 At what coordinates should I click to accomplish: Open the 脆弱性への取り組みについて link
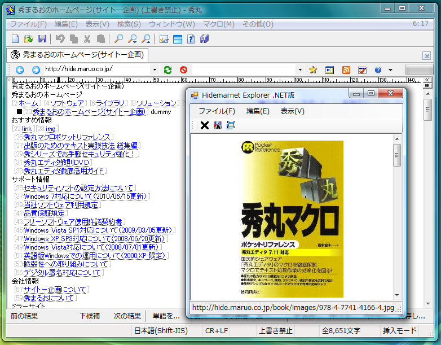(x=66, y=264)
